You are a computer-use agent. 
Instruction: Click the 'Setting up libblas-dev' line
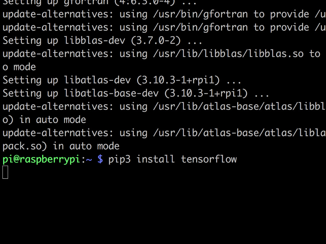pos(102,40)
